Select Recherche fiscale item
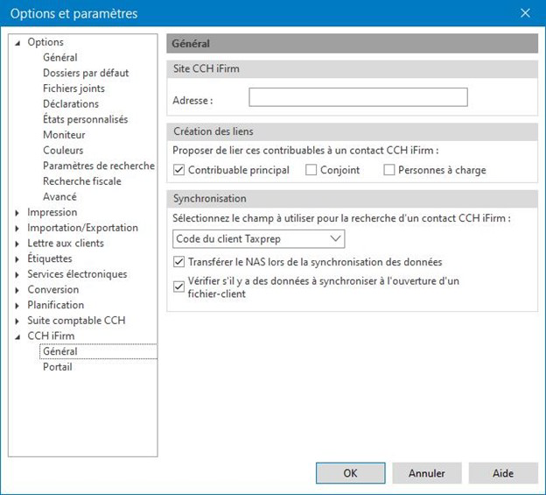546x495 pixels. 82,181
